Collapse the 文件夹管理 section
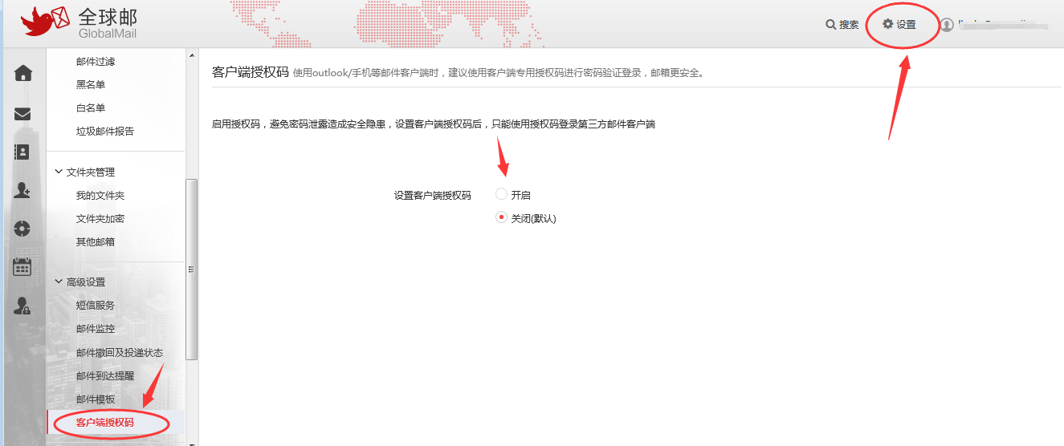This screenshot has height=446, width=1064. (59, 172)
